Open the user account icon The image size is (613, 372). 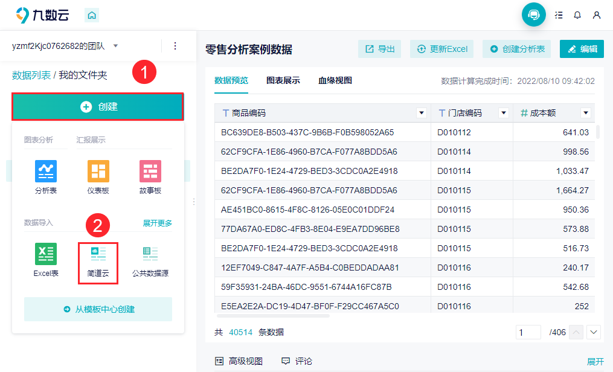click(597, 15)
